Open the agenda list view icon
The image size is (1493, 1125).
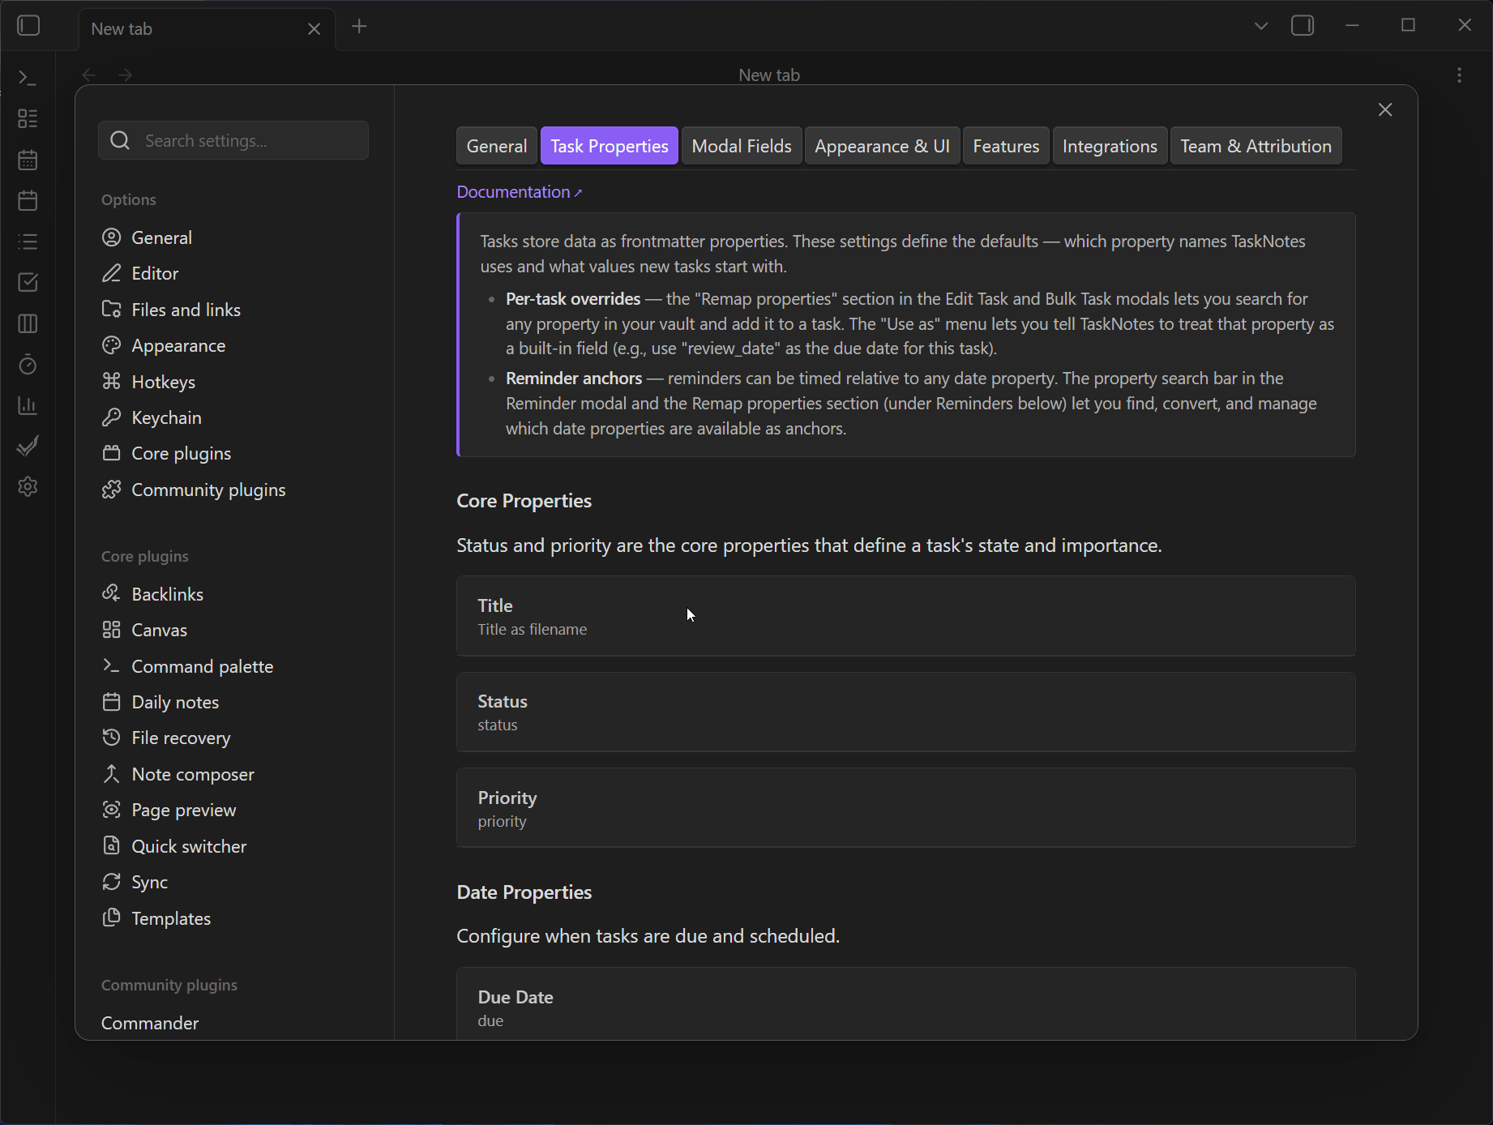coord(28,241)
